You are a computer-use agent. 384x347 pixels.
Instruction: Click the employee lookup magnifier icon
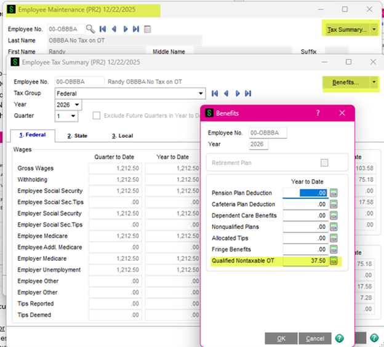[x=90, y=29]
